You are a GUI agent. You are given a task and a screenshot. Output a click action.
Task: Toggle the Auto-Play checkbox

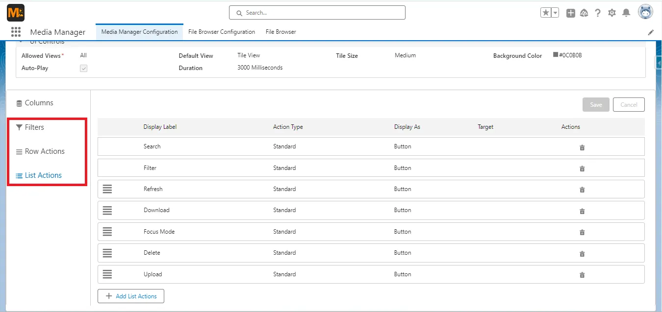[83, 68]
